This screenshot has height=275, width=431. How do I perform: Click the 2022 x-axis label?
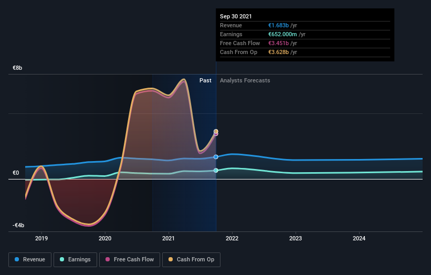coord(232,238)
